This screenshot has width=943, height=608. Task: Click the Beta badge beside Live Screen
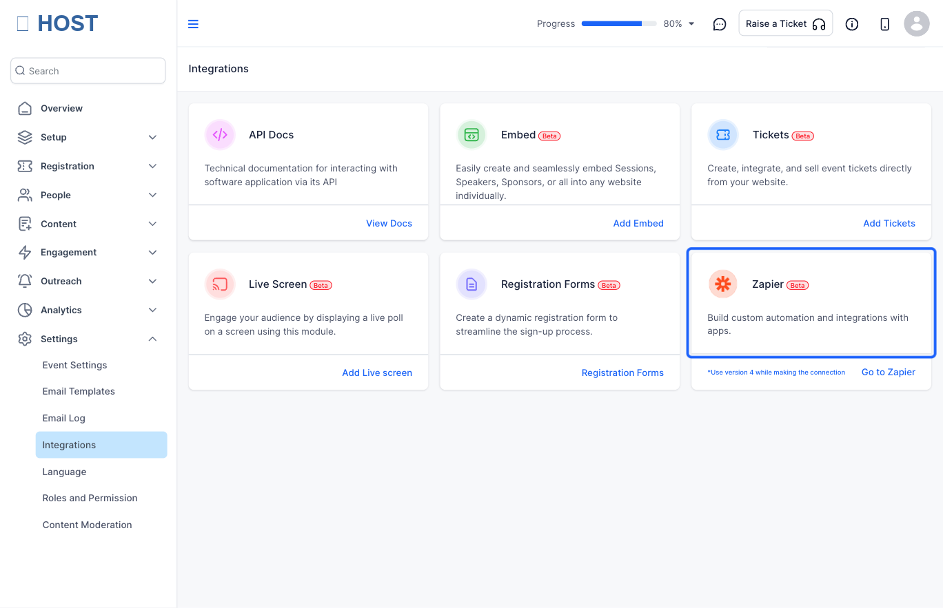(321, 285)
